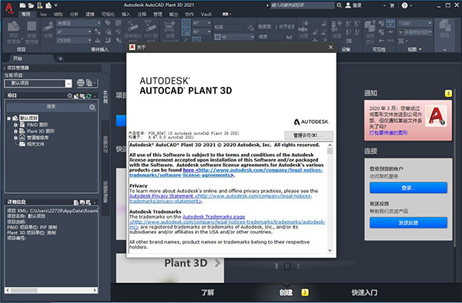Switch to the 插入 ribbon tab

point(126,14)
